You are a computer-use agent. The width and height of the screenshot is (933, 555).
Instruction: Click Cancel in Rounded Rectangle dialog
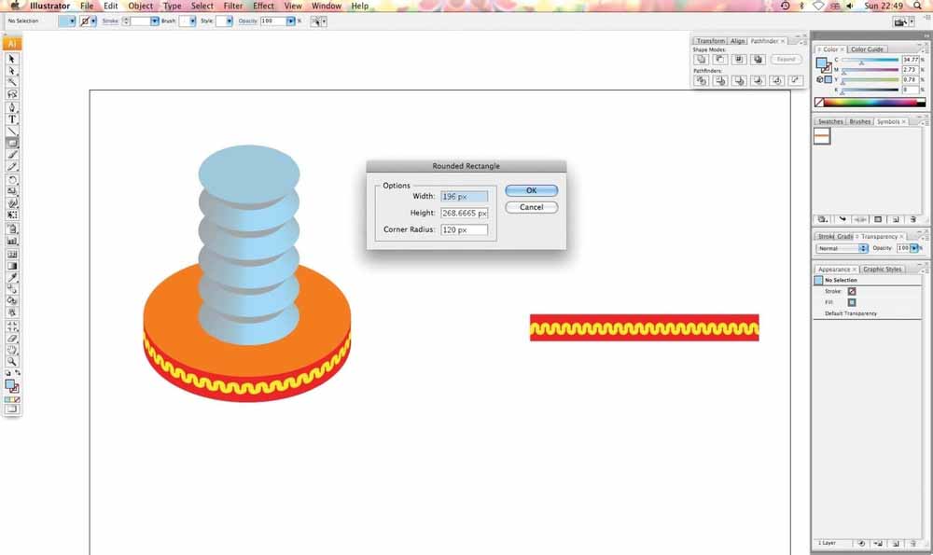tap(532, 207)
